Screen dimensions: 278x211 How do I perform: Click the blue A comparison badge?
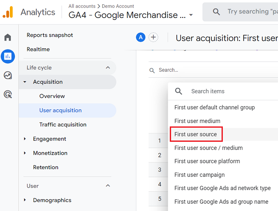pos(141,37)
